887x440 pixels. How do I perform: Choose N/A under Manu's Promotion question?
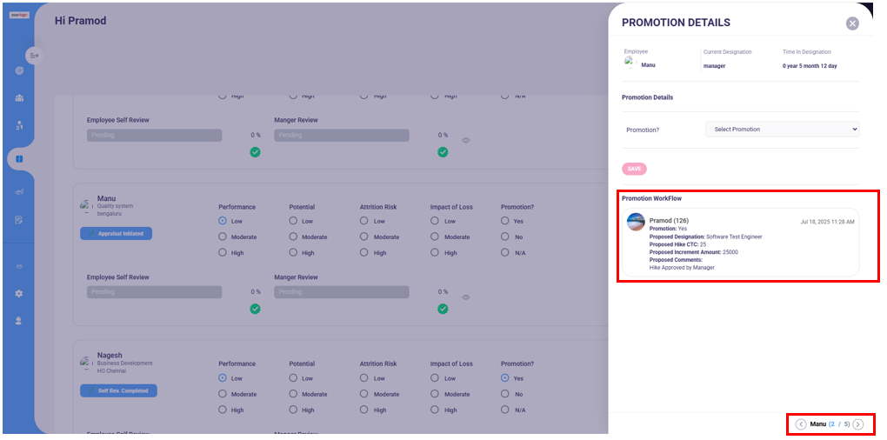pos(505,253)
